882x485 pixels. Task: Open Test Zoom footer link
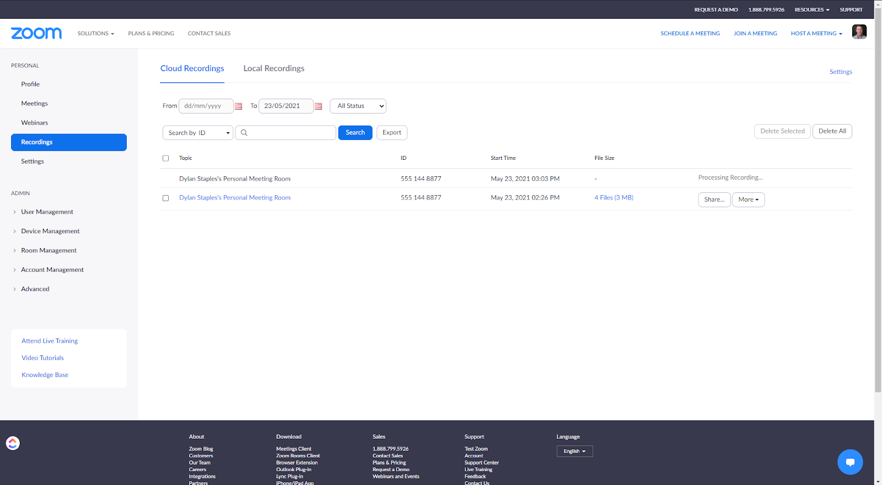coord(476,449)
